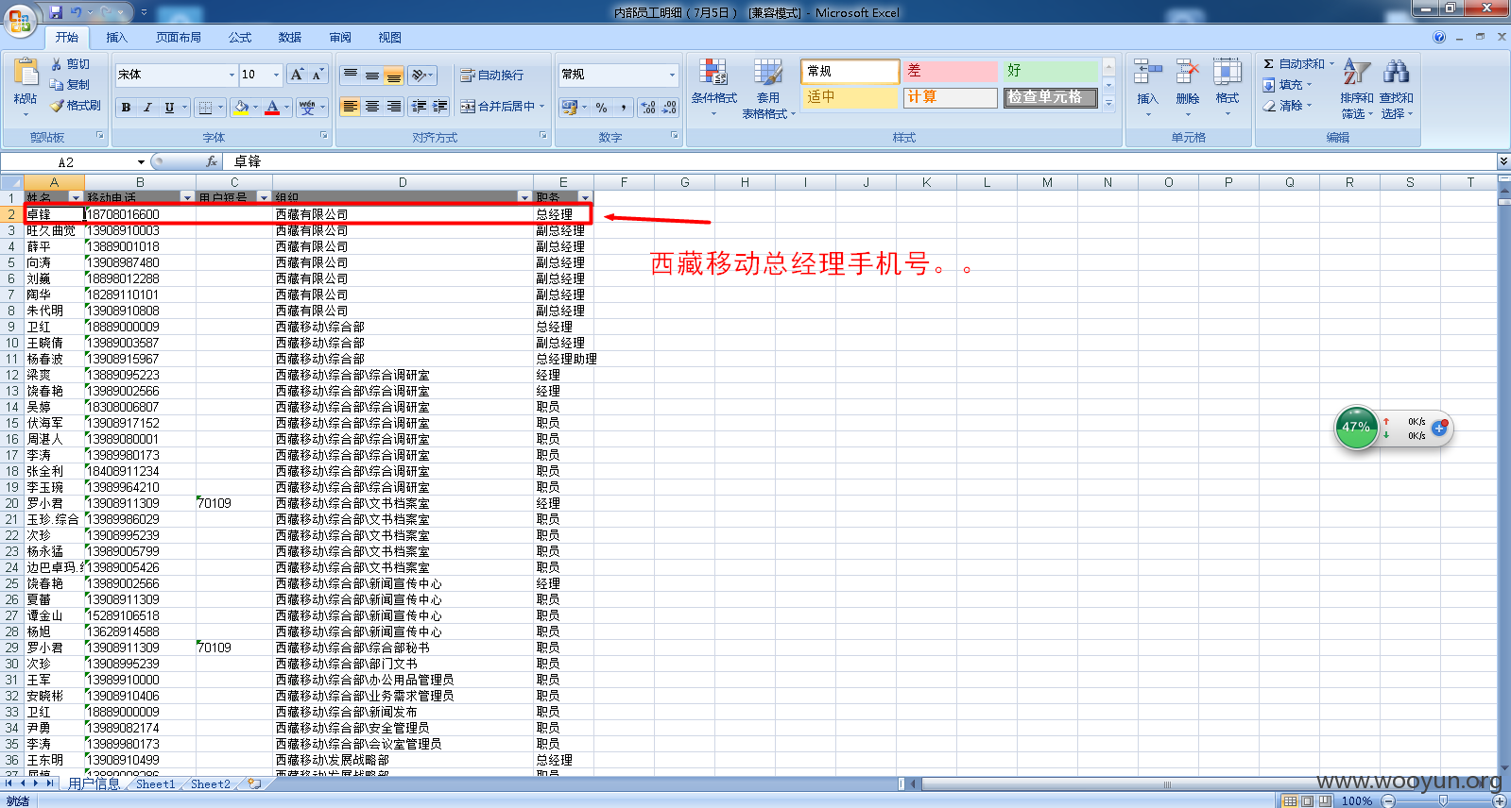Toggle bottom vertical alignment

[394, 75]
